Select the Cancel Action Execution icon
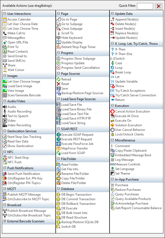The width and height of the screenshot is (165, 238). pyautogui.click(x=113, y=111)
